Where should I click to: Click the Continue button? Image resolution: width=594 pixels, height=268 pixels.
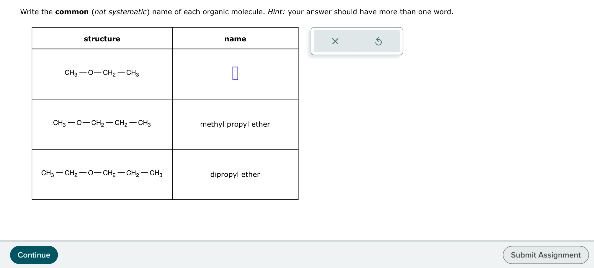(34, 255)
